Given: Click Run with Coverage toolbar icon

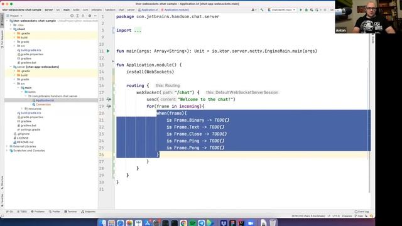Looking at the screenshot, I should (x=312, y=10).
